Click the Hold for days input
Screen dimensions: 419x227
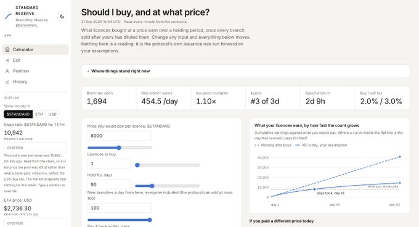click(x=109, y=184)
